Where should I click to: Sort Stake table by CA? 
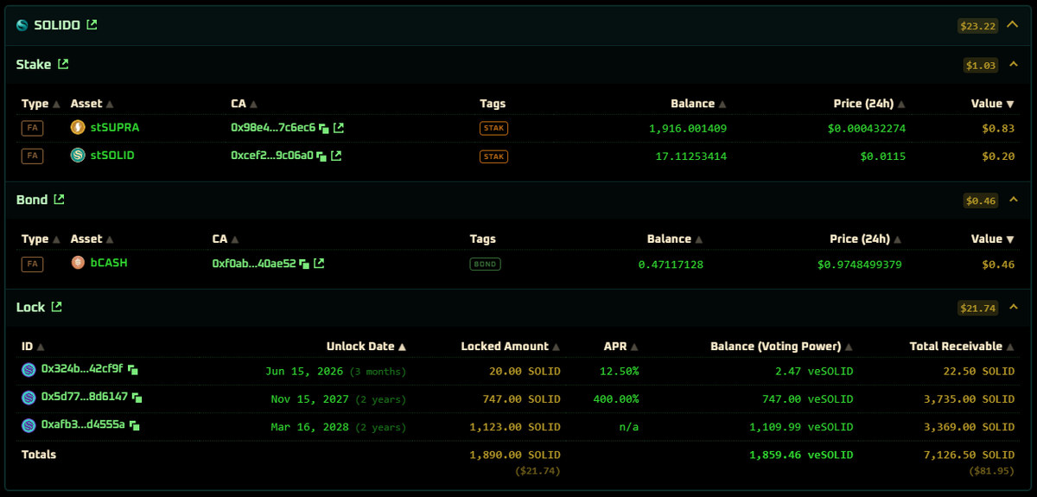245,104
